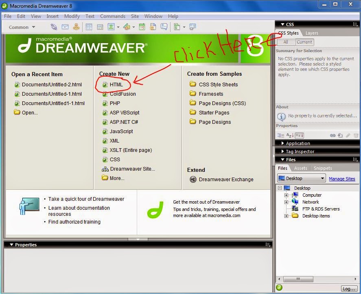Open the Common insert category dropdown

pyautogui.click(x=22, y=27)
